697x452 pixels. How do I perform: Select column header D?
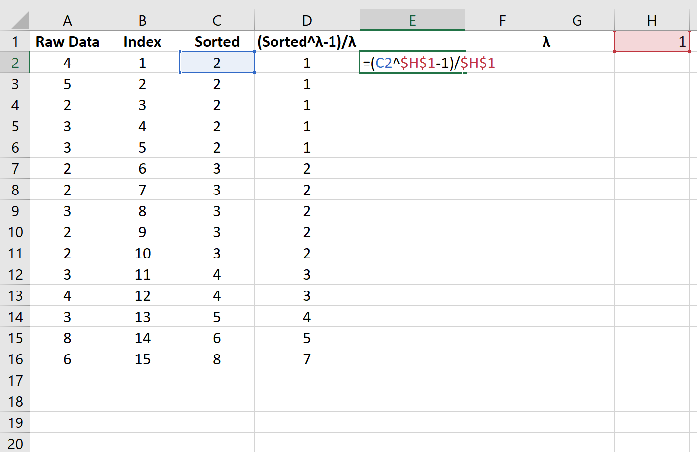pos(306,20)
